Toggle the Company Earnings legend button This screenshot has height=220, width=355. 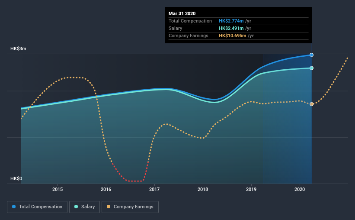(x=130, y=207)
